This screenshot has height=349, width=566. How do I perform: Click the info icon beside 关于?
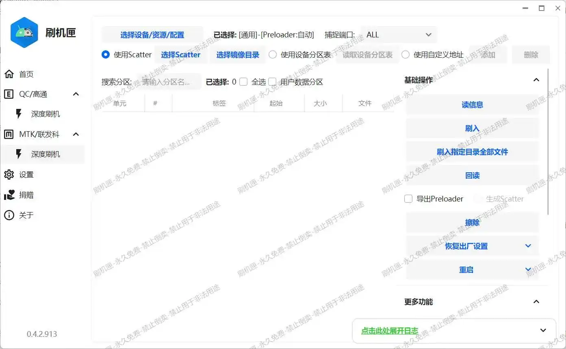[x=9, y=215]
